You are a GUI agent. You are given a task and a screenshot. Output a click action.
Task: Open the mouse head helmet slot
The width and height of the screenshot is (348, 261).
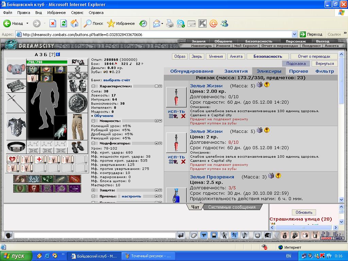16,69
